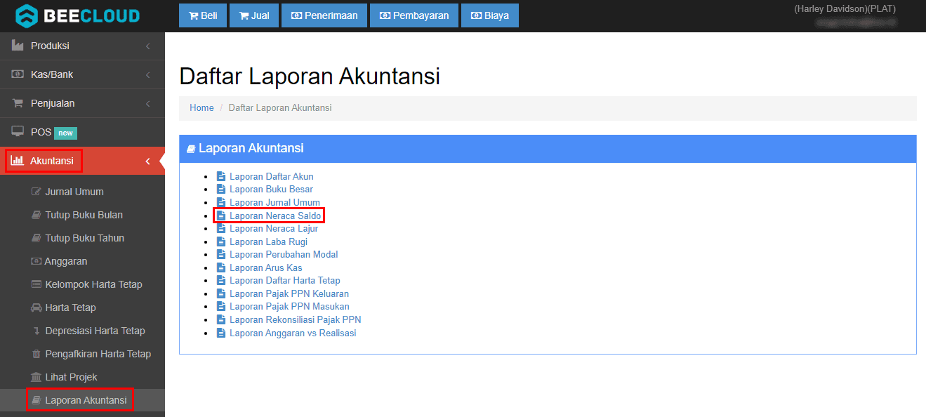Click the Laporan Daftar Akun document icon

(221, 176)
